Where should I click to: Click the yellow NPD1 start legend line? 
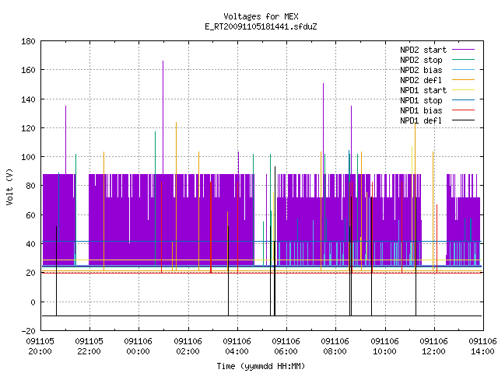[x=464, y=90]
